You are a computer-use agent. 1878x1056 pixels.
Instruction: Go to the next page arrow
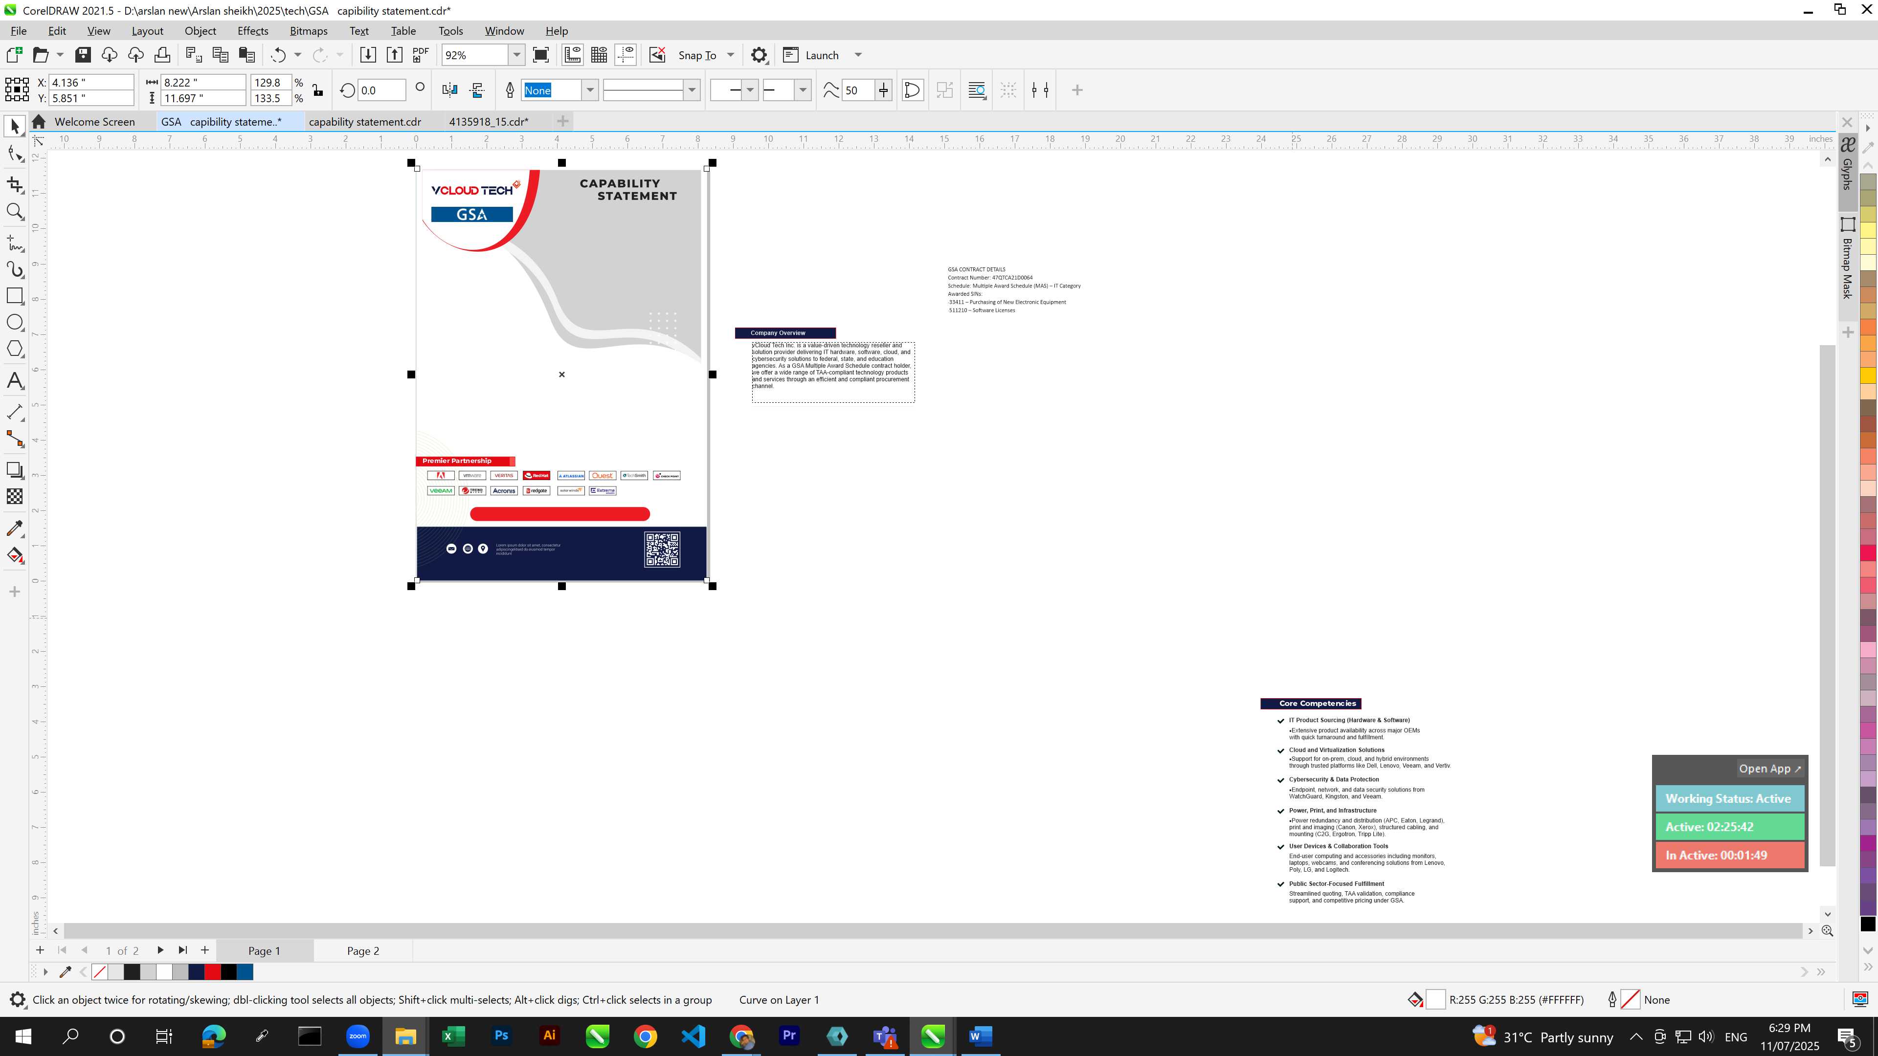[159, 950]
